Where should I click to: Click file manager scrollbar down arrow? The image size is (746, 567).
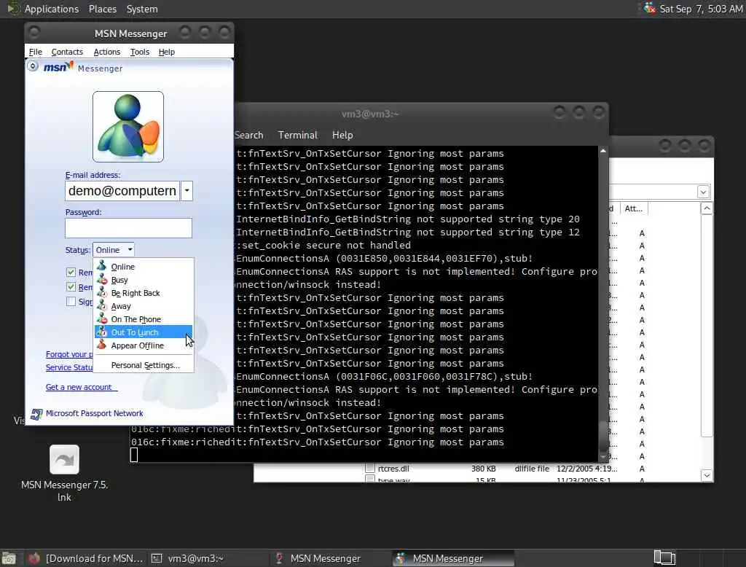click(x=707, y=475)
